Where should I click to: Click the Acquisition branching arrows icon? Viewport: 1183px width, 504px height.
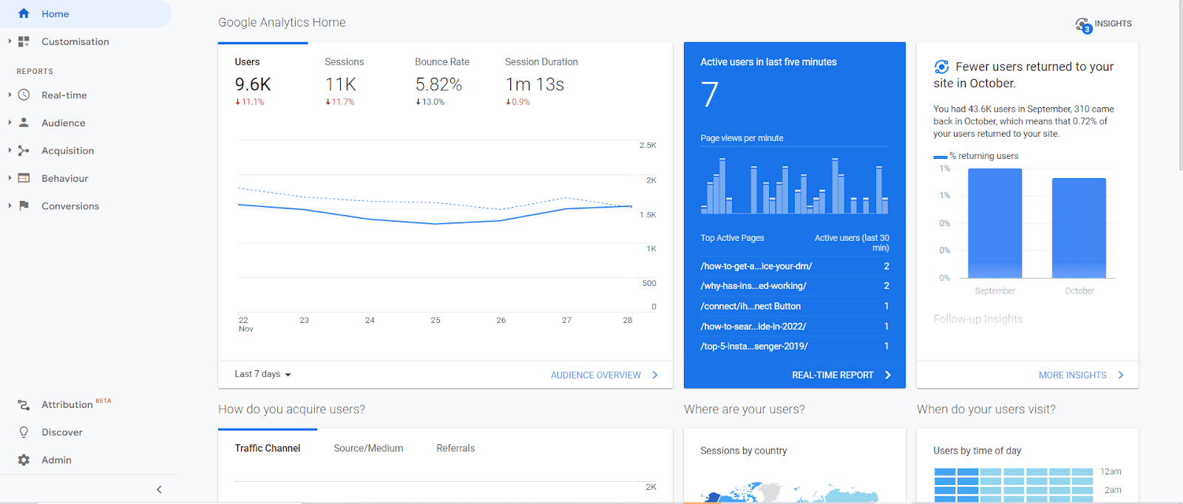pos(24,150)
